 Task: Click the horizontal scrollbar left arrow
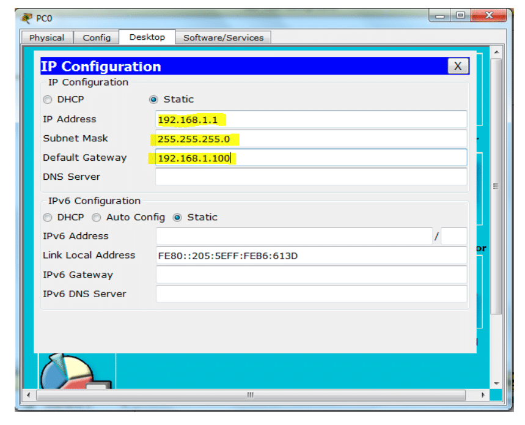(x=29, y=395)
